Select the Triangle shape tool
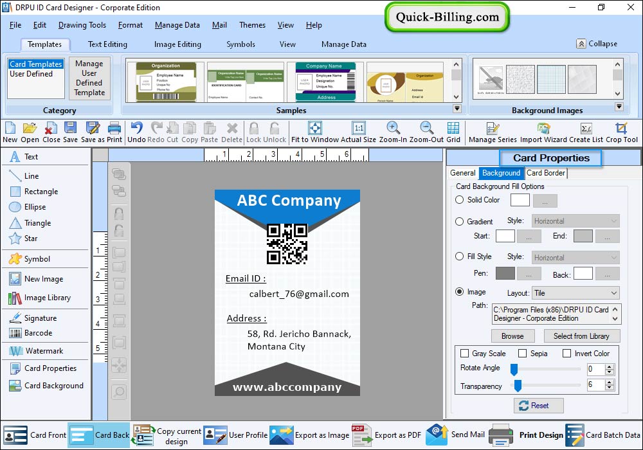 pyautogui.click(x=30, y=223)
